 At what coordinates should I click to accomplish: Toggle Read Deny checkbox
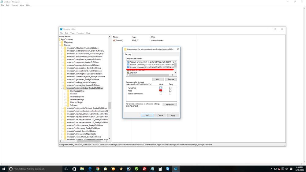(x=170, y=91)
